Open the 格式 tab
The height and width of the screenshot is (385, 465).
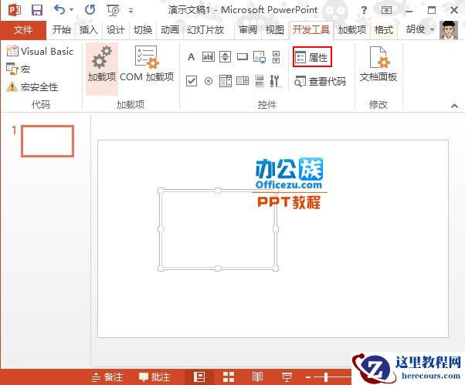384,30
